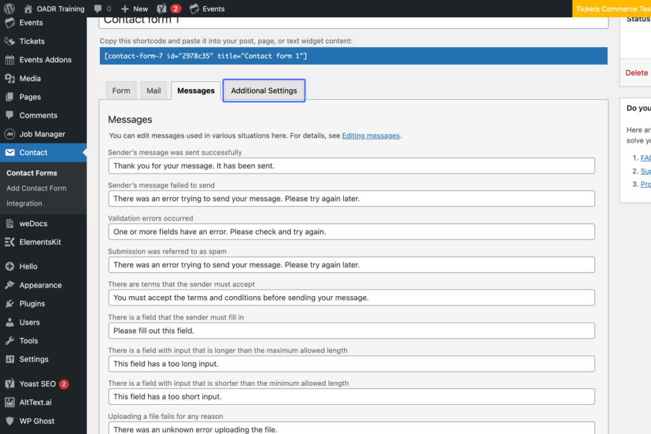Click the Comments icon in sidebar
651x434 pixels.
coord(10,116)
